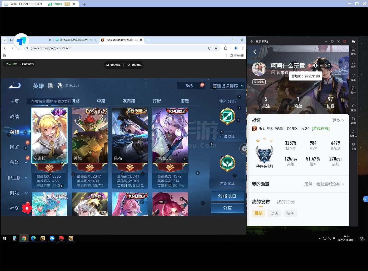Expand the 护卫队 sidebar section

(x=26, y=178)
